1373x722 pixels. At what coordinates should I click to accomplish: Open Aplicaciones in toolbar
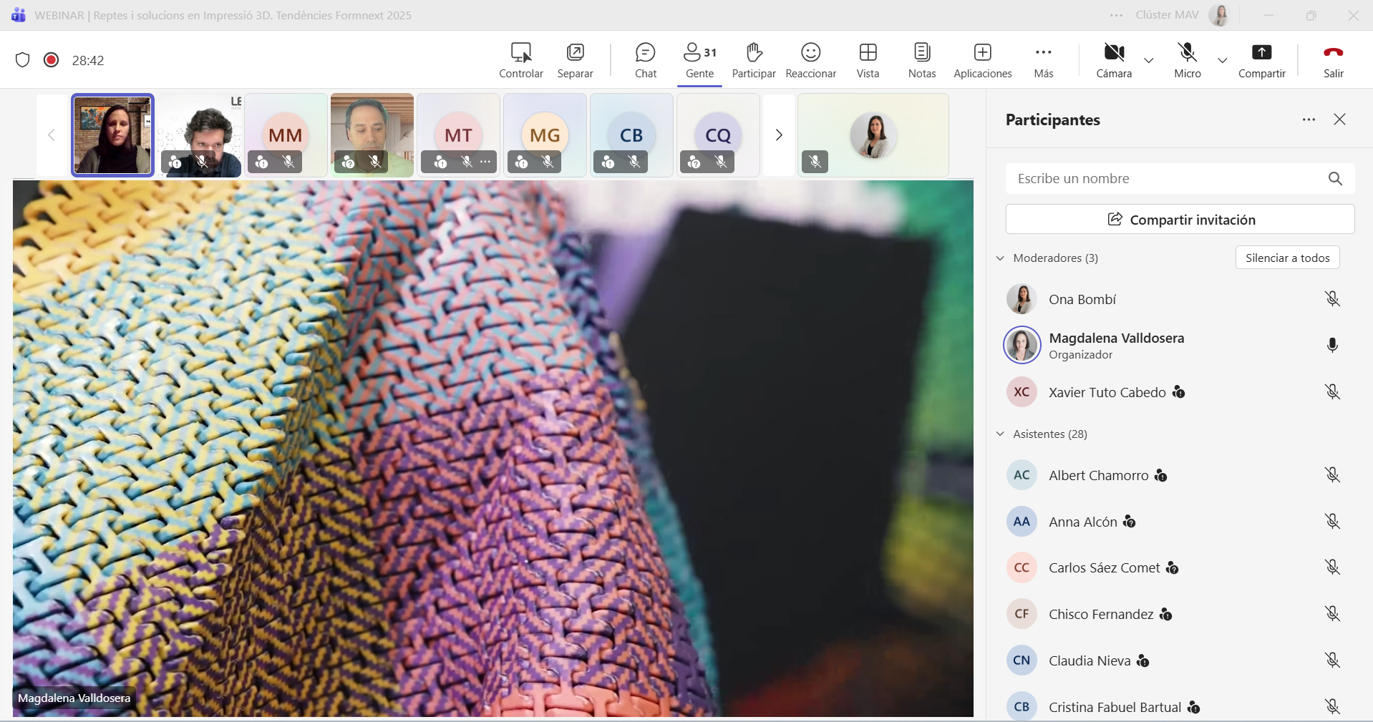(x=982, y=60)
